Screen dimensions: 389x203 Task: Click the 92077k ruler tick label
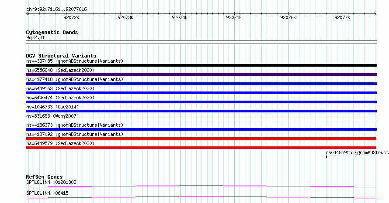[x=342, y=17]
